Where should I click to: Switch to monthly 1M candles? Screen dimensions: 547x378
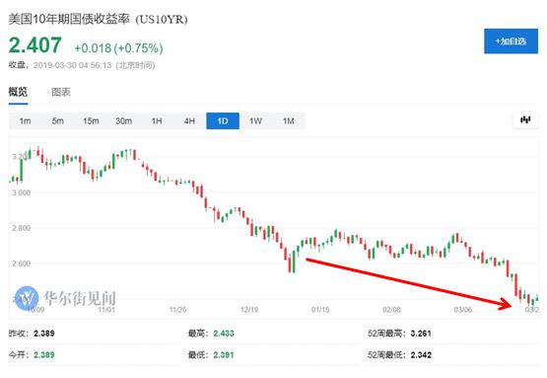click(289, 120)
